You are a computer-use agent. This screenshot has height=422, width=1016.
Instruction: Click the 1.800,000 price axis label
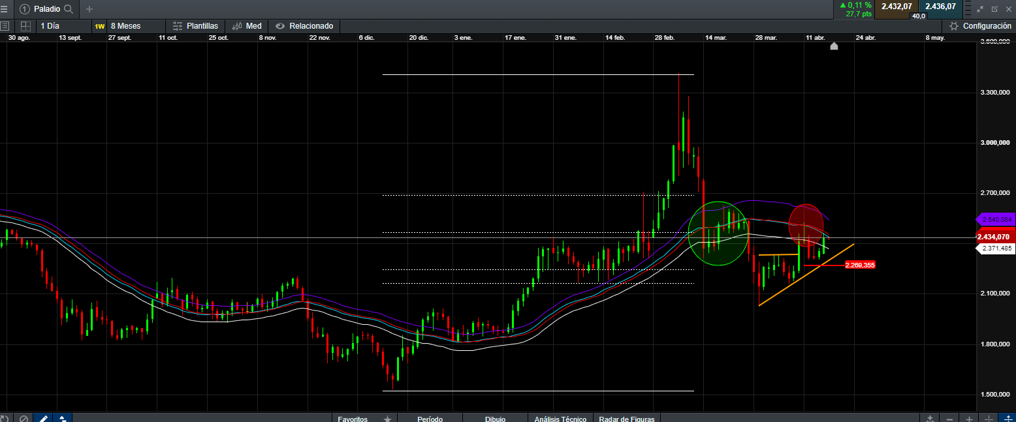tap(996, 344)
